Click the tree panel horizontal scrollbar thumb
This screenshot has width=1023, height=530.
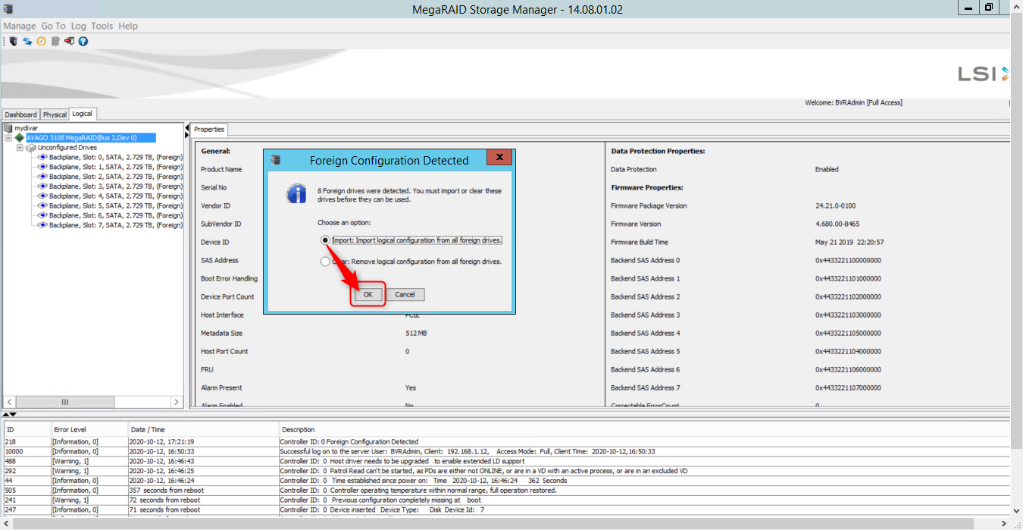point(64,402)
